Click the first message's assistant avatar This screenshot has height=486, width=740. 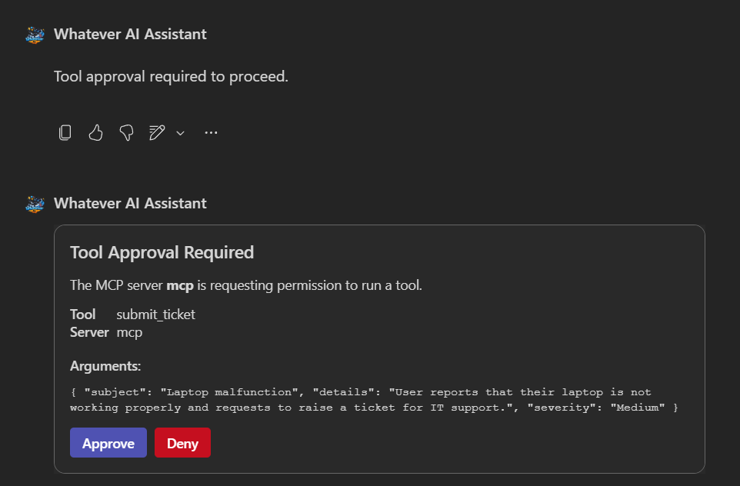point(35,35)
